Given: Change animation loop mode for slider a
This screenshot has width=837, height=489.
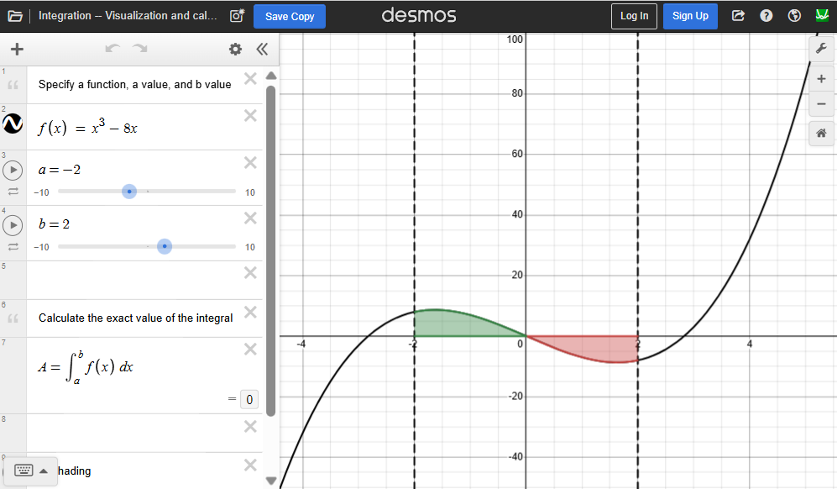Looking at the screenshot, I should [x=13, y=192].
